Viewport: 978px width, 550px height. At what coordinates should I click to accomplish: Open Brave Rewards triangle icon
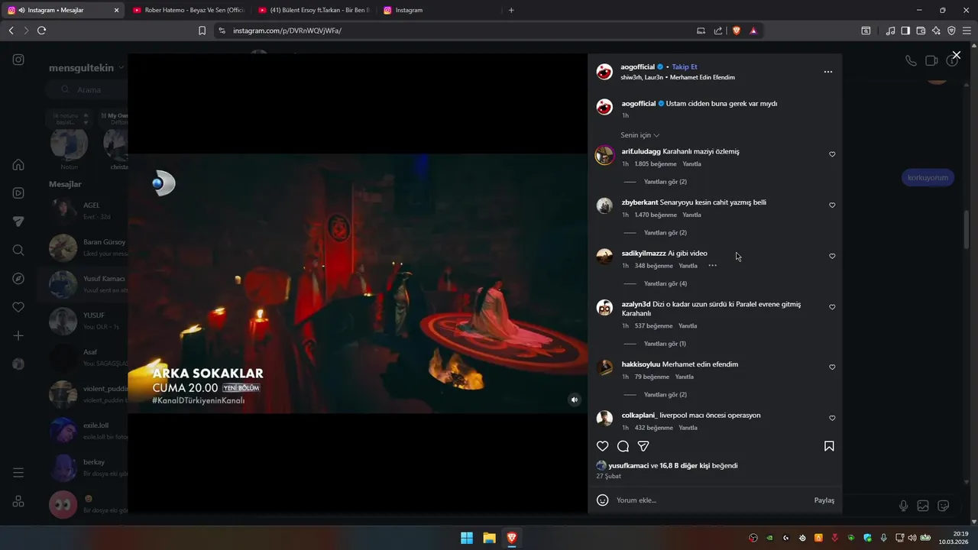pos(753,31)
